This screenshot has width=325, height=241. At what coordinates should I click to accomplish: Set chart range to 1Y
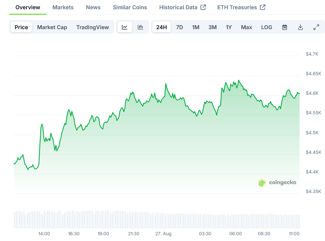pyautogui.click(x=229, y=27)
